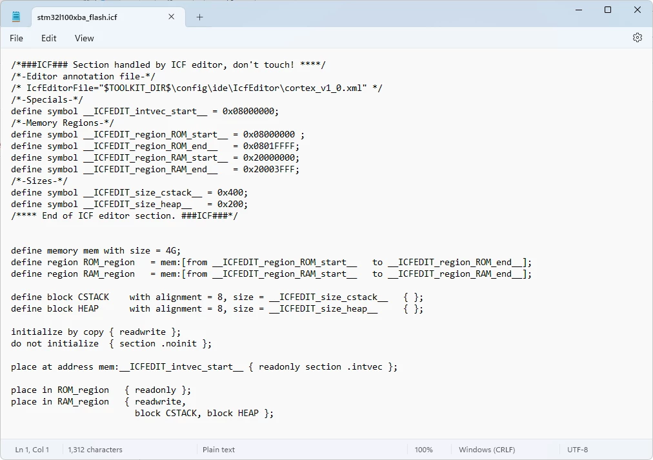Add a new tab with the plus button
The image size is (653, 460).
point(199,17)
